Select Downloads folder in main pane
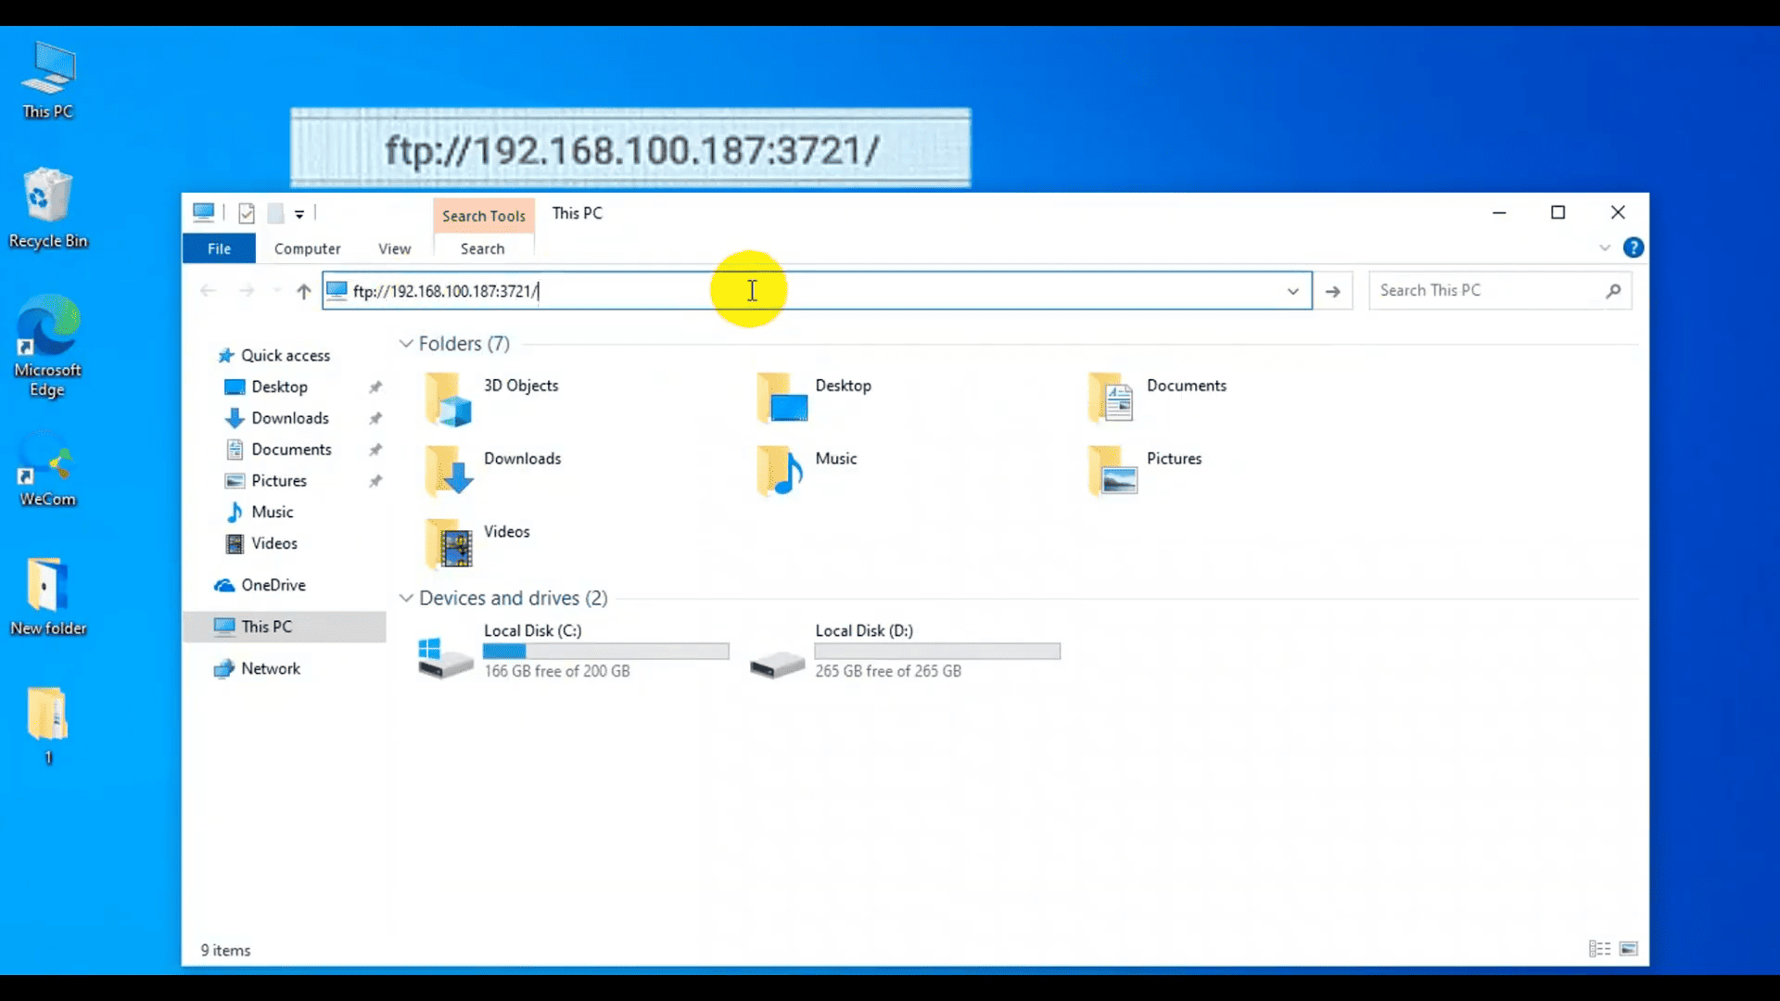This screenshot has height=1001, width=1780. coord(492,471)
